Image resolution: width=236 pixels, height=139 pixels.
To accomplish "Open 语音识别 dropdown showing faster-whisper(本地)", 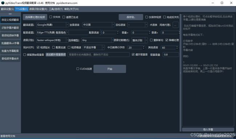I will 52,40.
